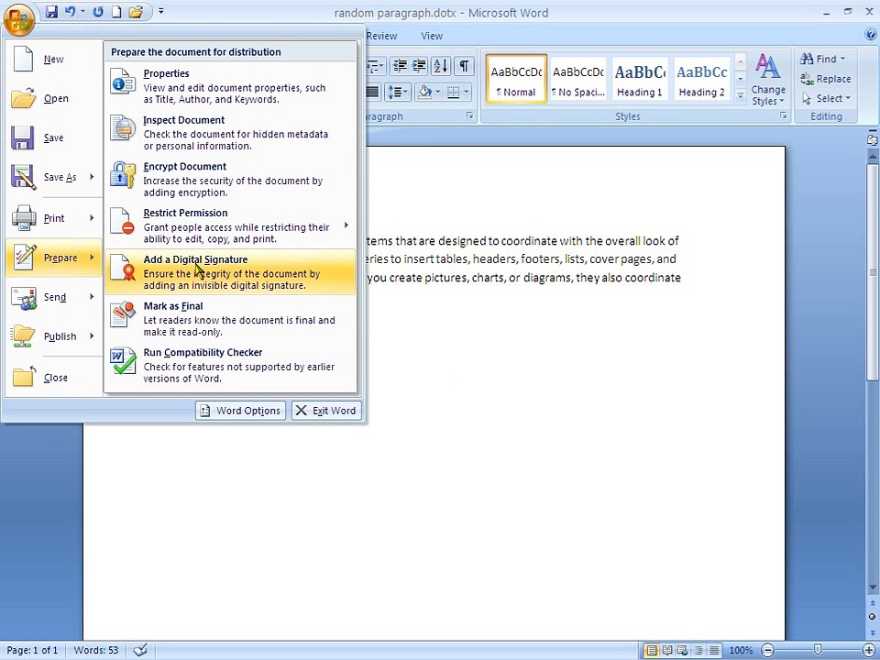Click the Open folder icon in Quick Access Toolbar
The image size is (880, 660).
click(x=136, y=12)
